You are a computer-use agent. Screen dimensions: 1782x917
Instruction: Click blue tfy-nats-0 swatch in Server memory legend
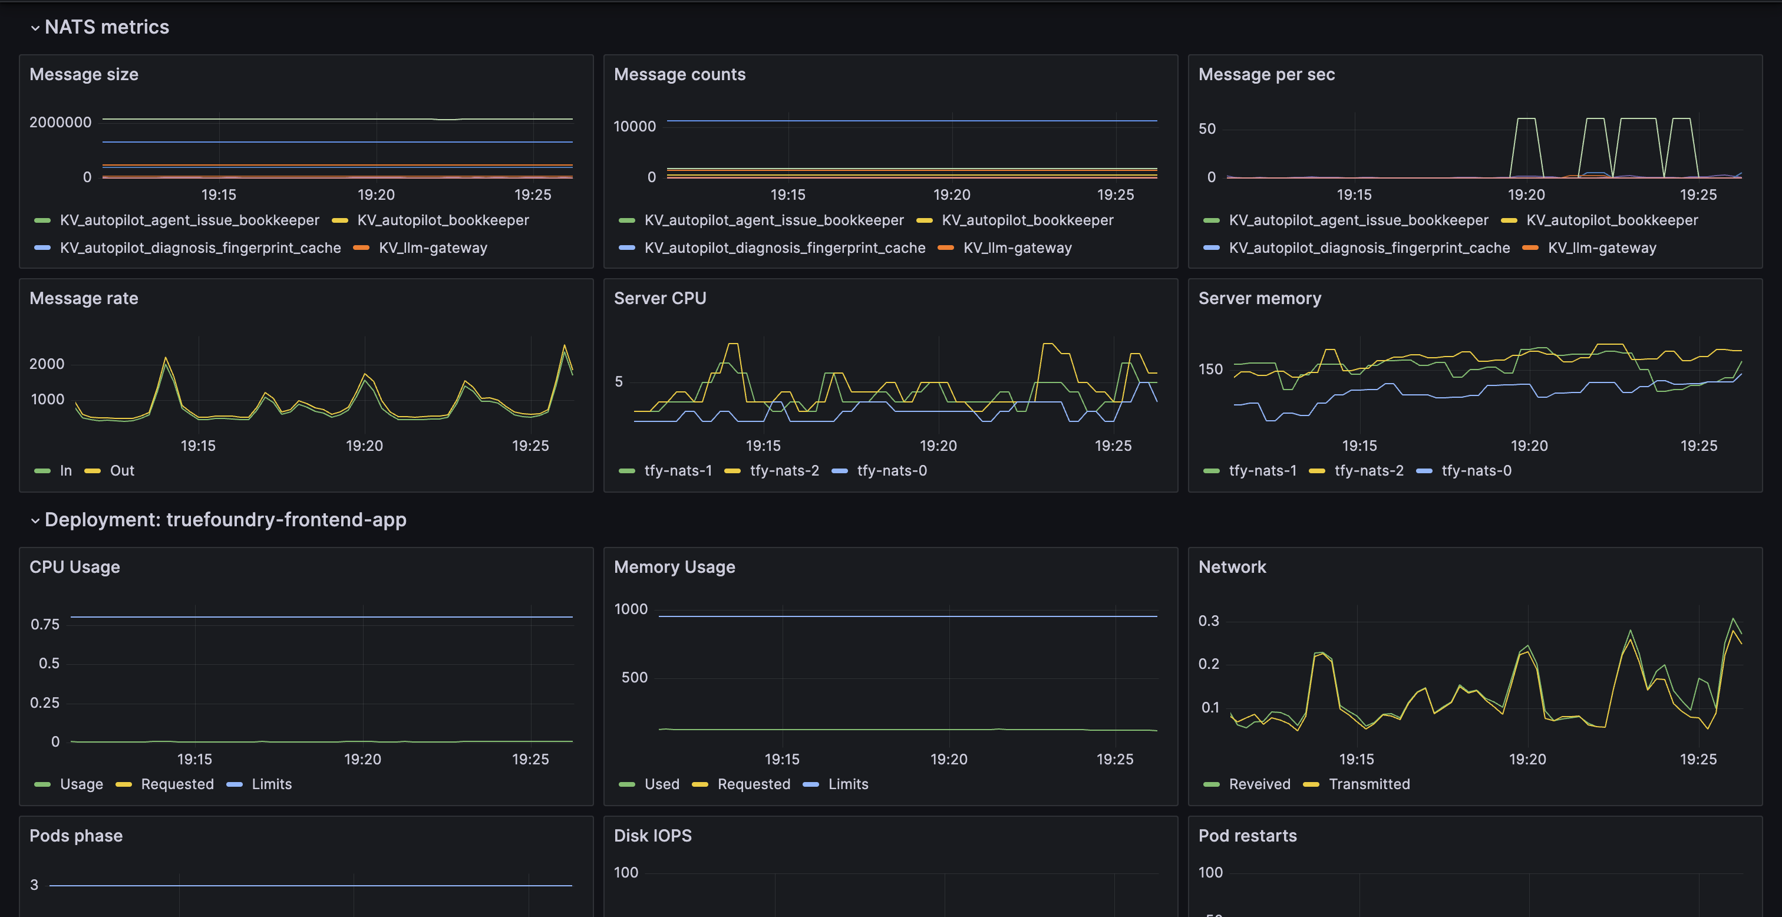click(x=1424, y=471)
